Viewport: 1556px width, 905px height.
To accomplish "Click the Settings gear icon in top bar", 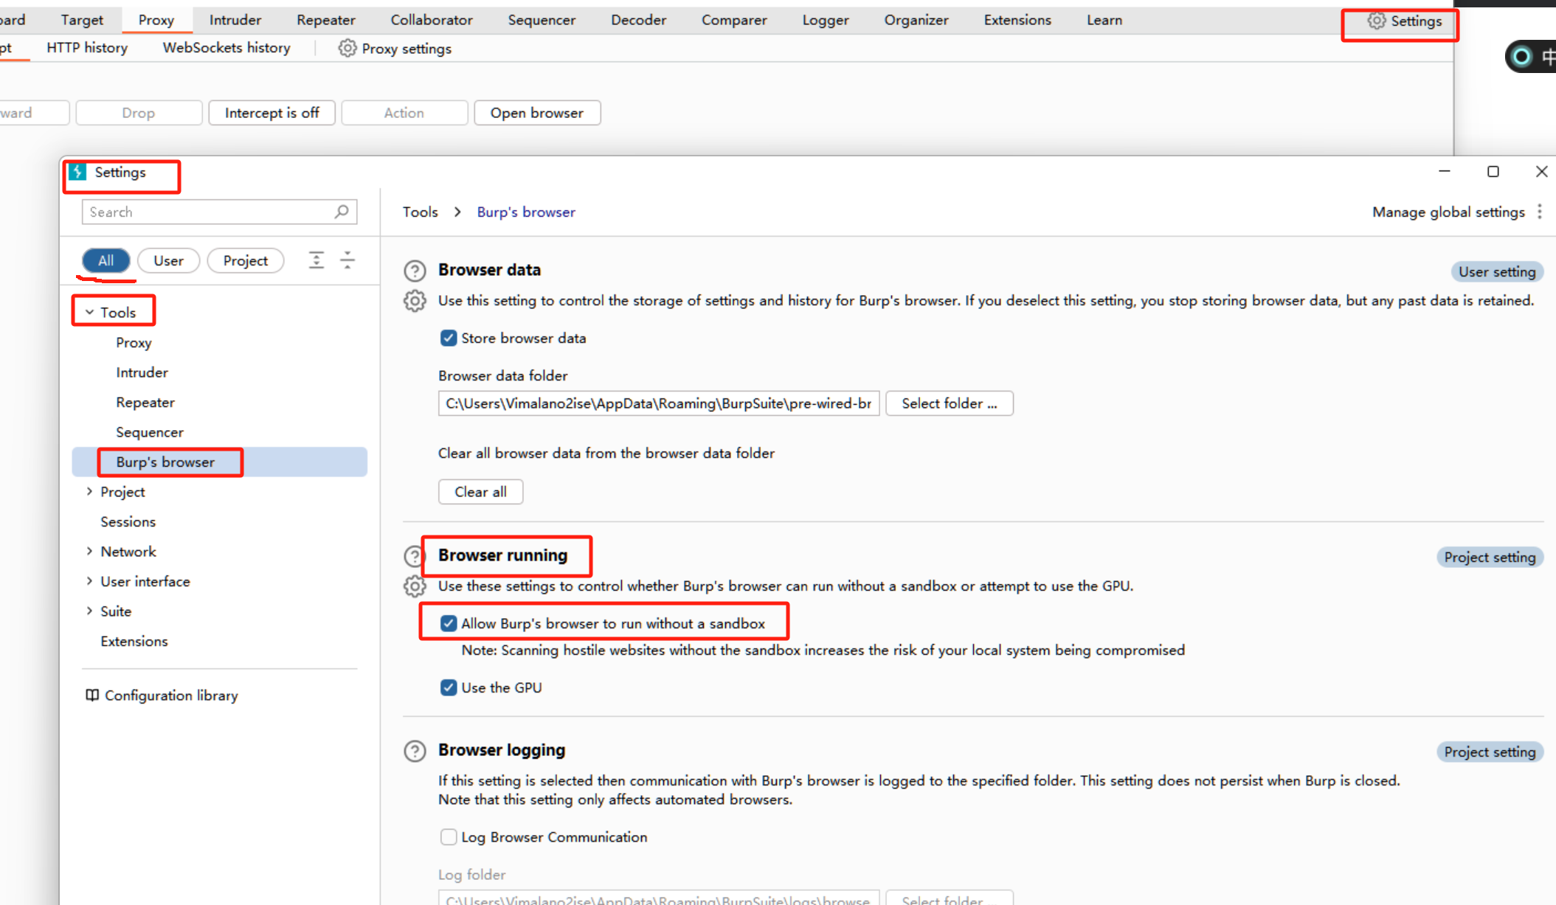I will pos(1376,21).
